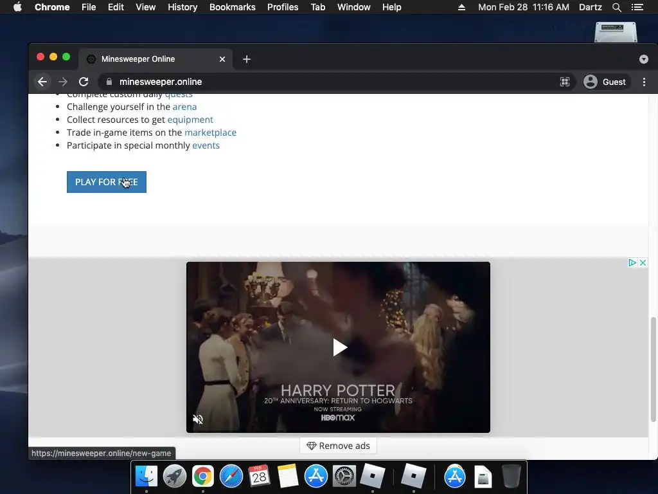Image resolution: width=658 pixels, height=494 pixels.
Task: Follow the equipment link
Action: pos(190,120)
